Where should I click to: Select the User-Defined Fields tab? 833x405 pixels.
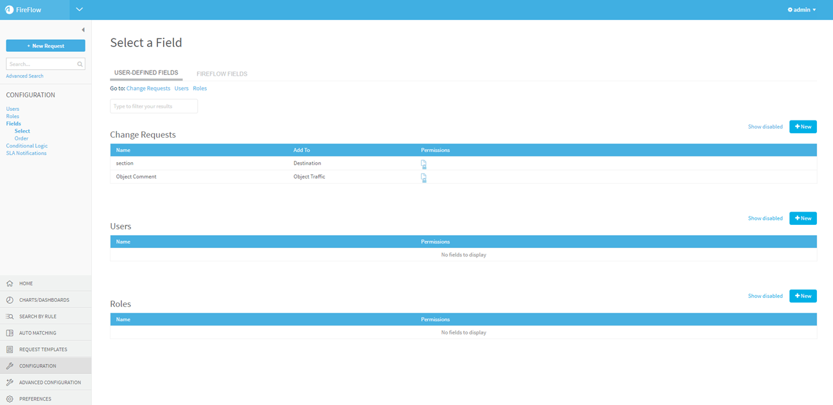146,73
